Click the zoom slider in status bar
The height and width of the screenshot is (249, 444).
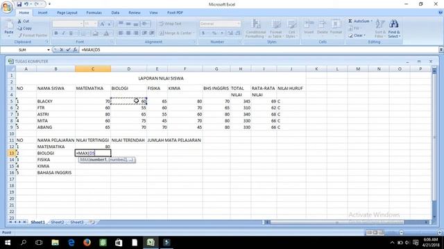(x=420, y=232)
